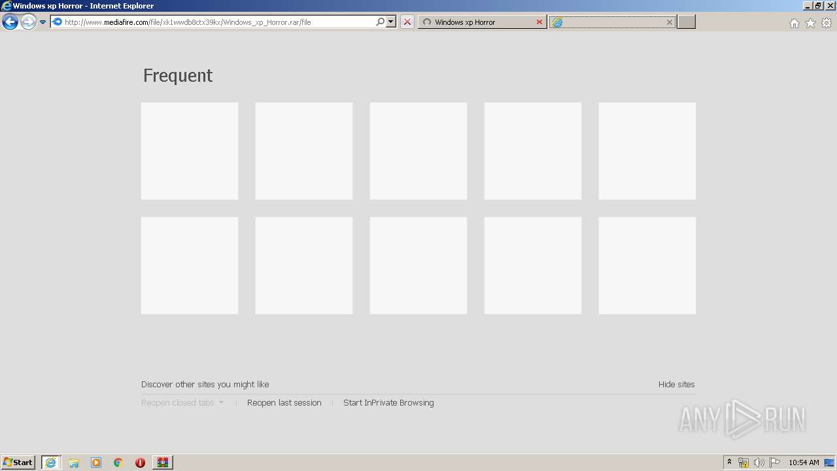837x471 pixels.
Task: Click the search magnifier in address bar
Action: pos(380,22)
